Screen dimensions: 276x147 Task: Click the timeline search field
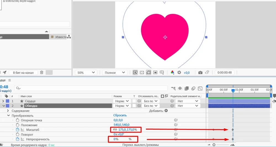[x=91, y=88]
